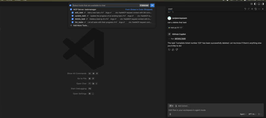Viewport: 266px width, 118px height.
Task: Click the F5 key badge next to Start Debugging
Action: [90, 88]
